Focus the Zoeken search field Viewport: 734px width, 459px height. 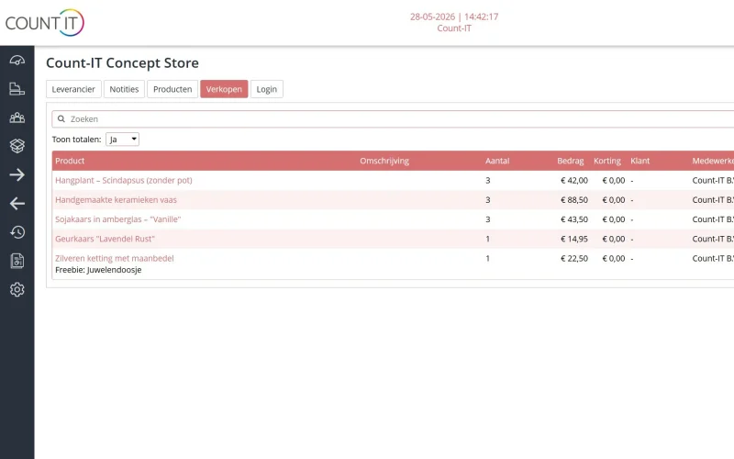coord(394,119)
